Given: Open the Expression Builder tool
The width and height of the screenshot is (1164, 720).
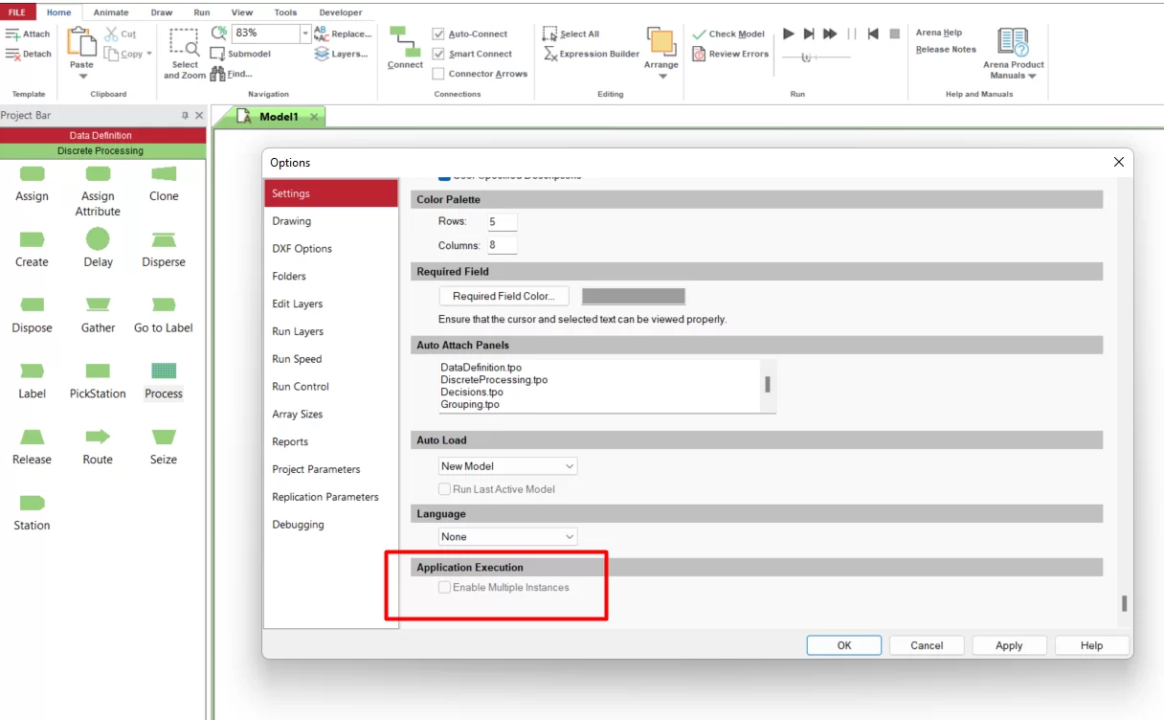Looking at the screenshot, I should click(592, 54).
